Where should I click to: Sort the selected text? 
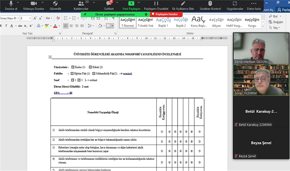tap(106, 18)
